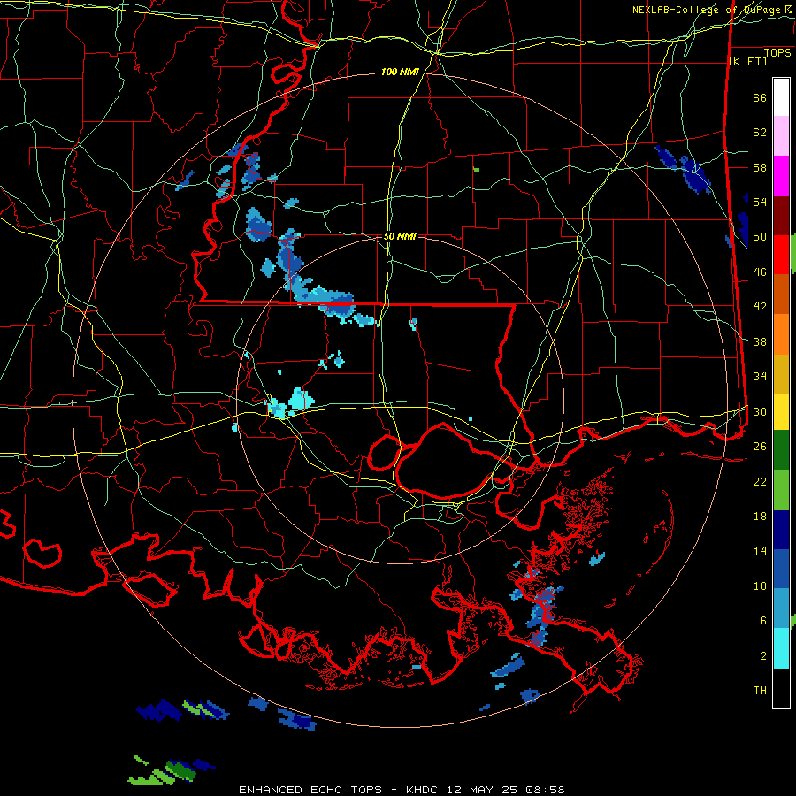Select the light green legend swatch

click(781, 490)
